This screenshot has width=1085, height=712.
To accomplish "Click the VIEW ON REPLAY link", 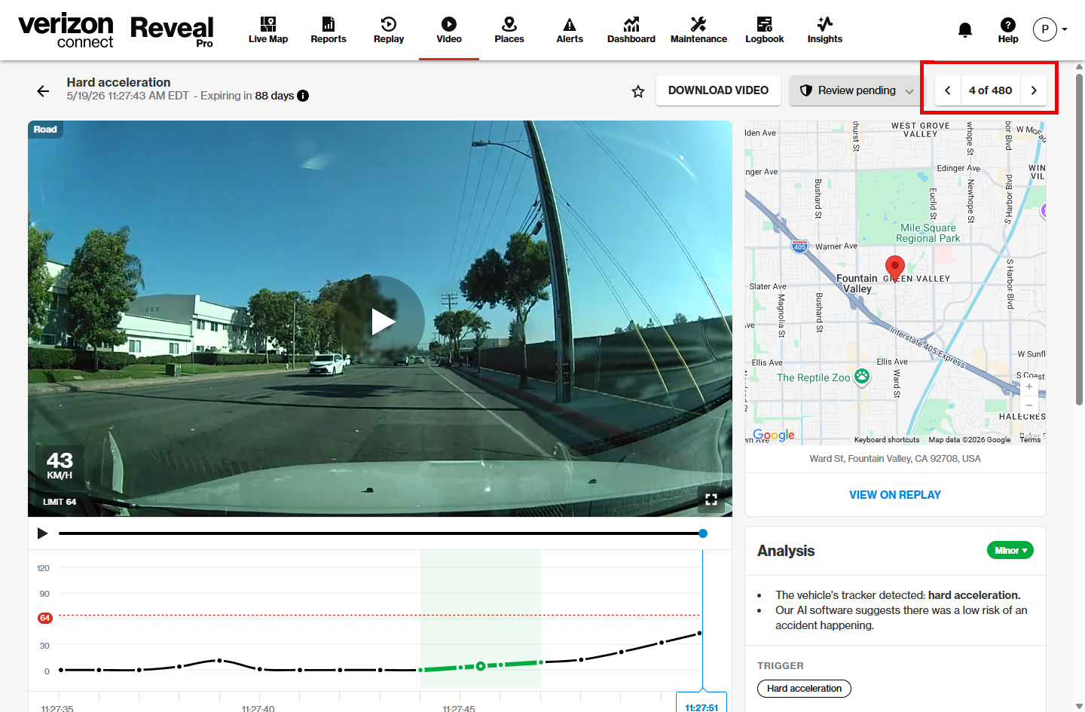I will 895,495.
